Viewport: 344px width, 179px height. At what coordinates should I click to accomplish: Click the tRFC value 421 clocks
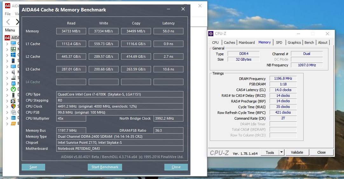(x=283, y=112)
